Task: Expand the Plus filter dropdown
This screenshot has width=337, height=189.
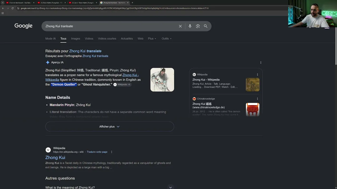Action: click(152, 39)
